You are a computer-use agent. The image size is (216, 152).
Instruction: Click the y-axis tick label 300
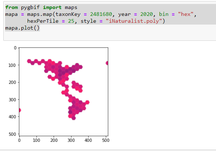pyautogui.click(x=12, y=100)
